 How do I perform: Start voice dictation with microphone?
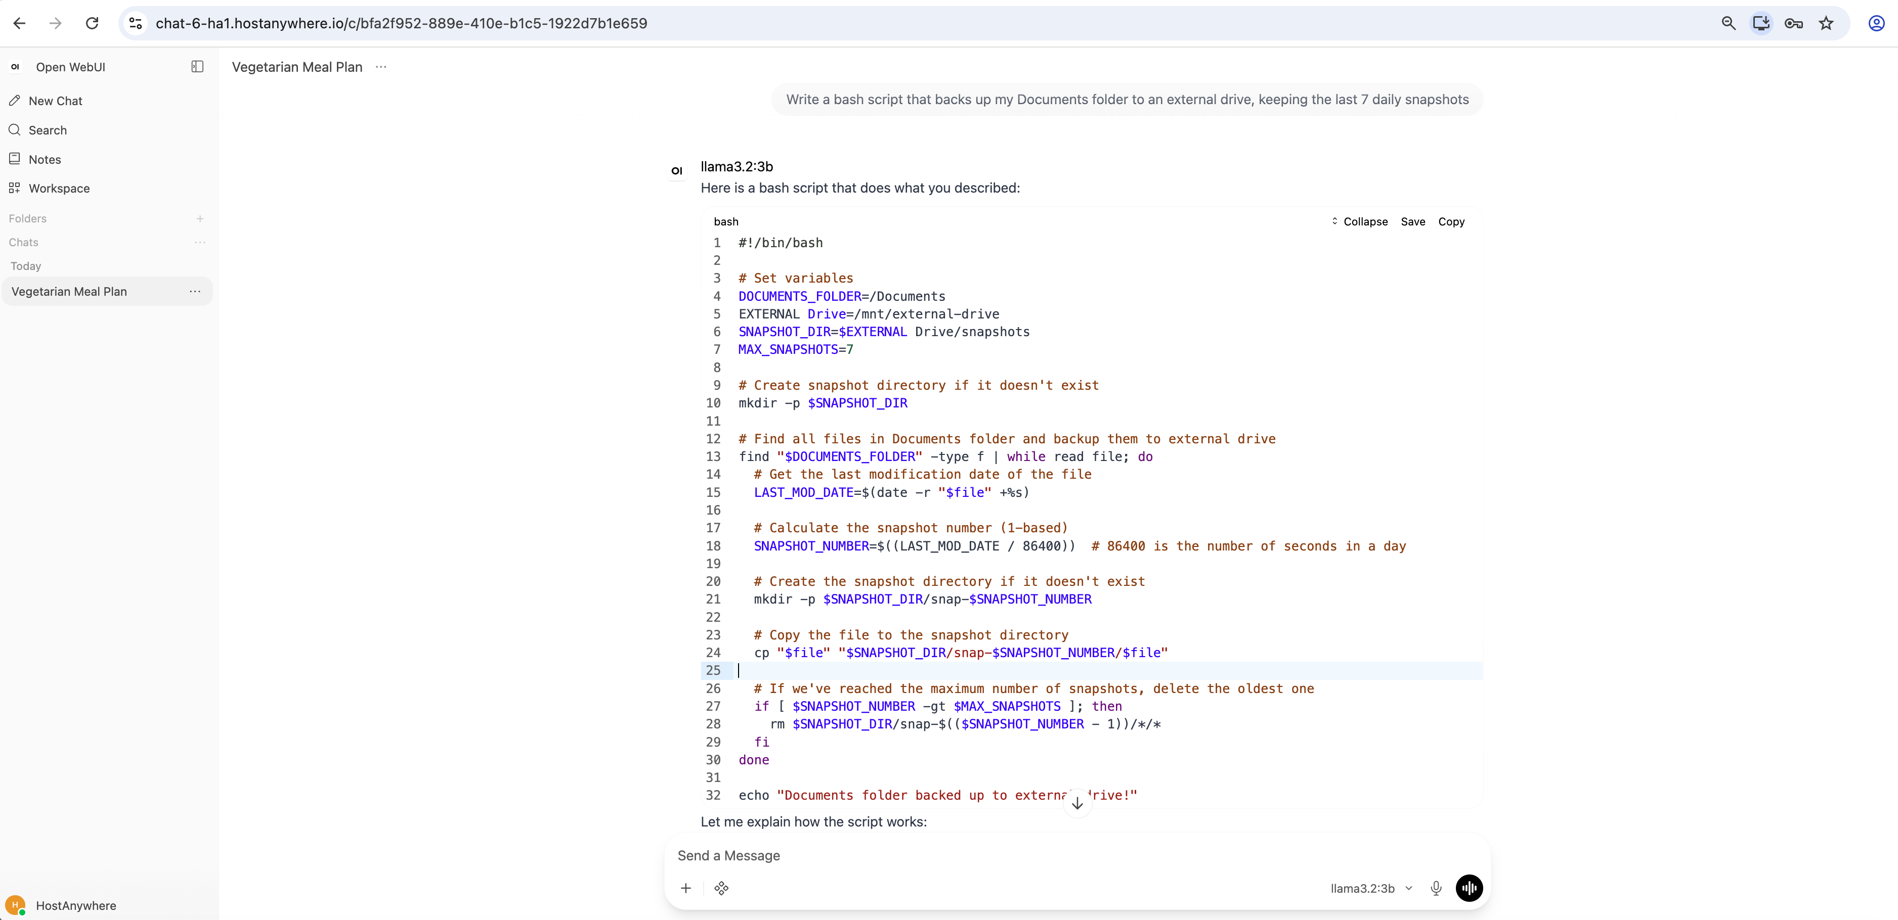[x=1436, y=888]
